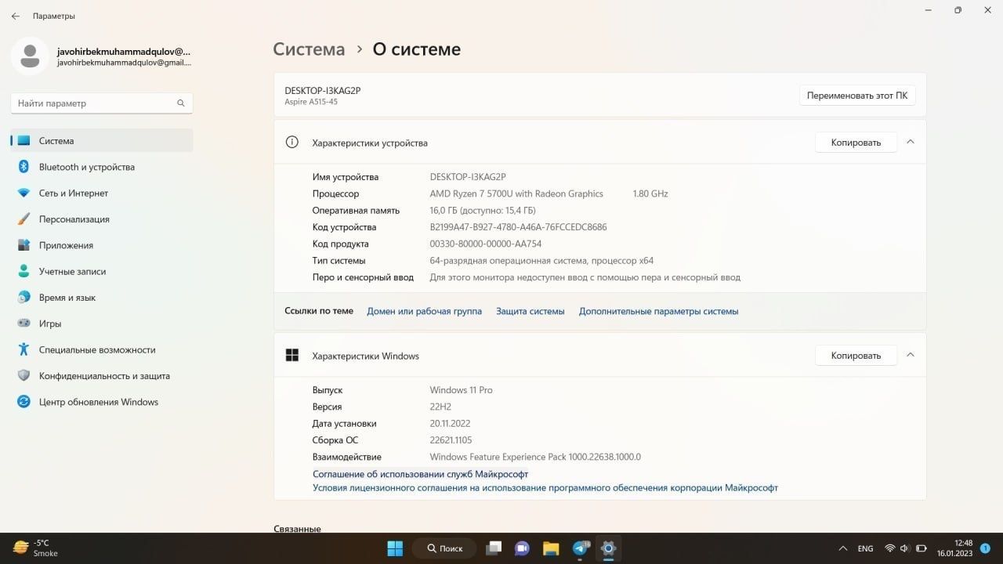
Task: Click the Windows 11 Pro edition value
Action: tap(462, 390)
